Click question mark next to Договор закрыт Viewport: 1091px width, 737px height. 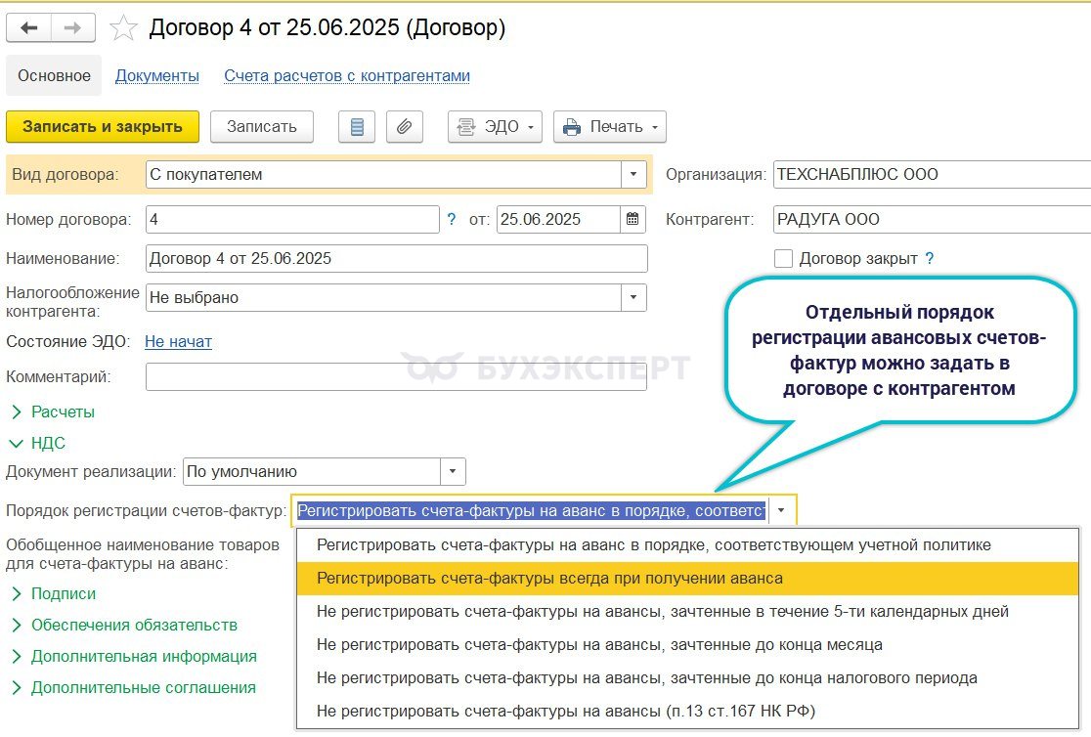click(x=930, y=259)
